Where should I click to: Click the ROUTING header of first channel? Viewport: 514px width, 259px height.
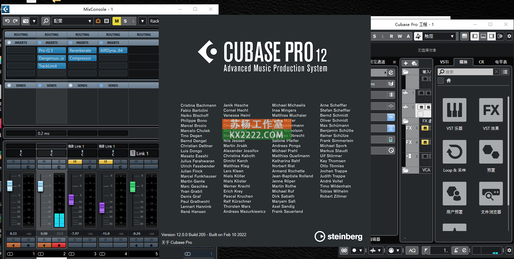(x=21, y=34)
